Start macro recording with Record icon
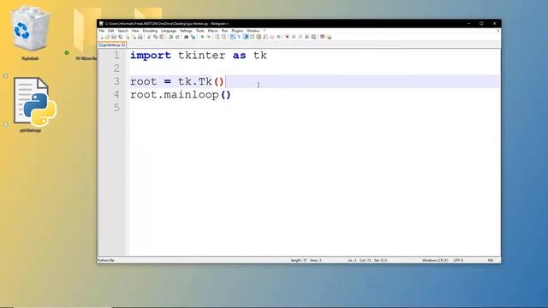548x308 pixels. tap(287, 37)
